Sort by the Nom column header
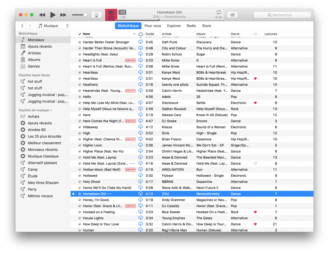The height and width of the screenshot is (254, 329). 109,34
